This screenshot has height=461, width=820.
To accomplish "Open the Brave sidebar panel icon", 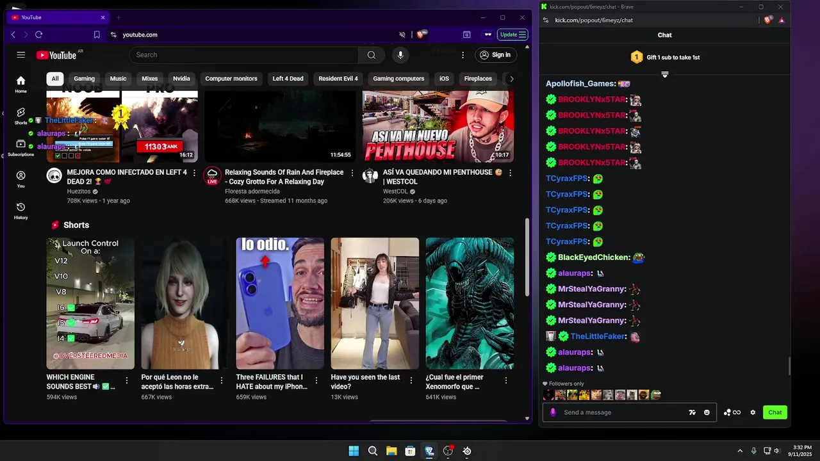I will (467, 35).
